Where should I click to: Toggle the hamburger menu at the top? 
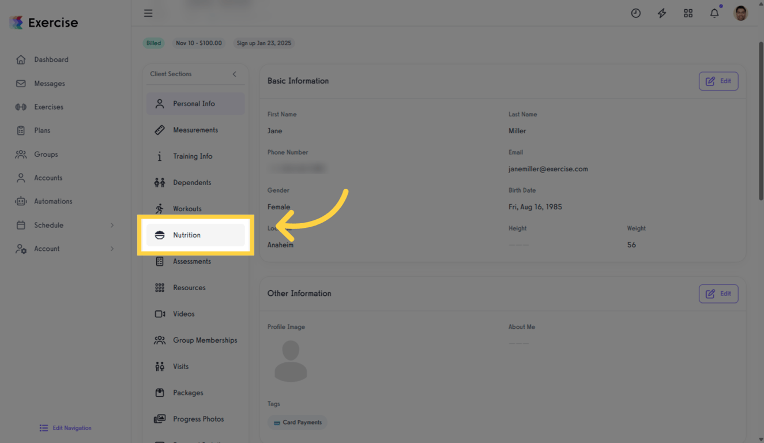tap(148, 13)
